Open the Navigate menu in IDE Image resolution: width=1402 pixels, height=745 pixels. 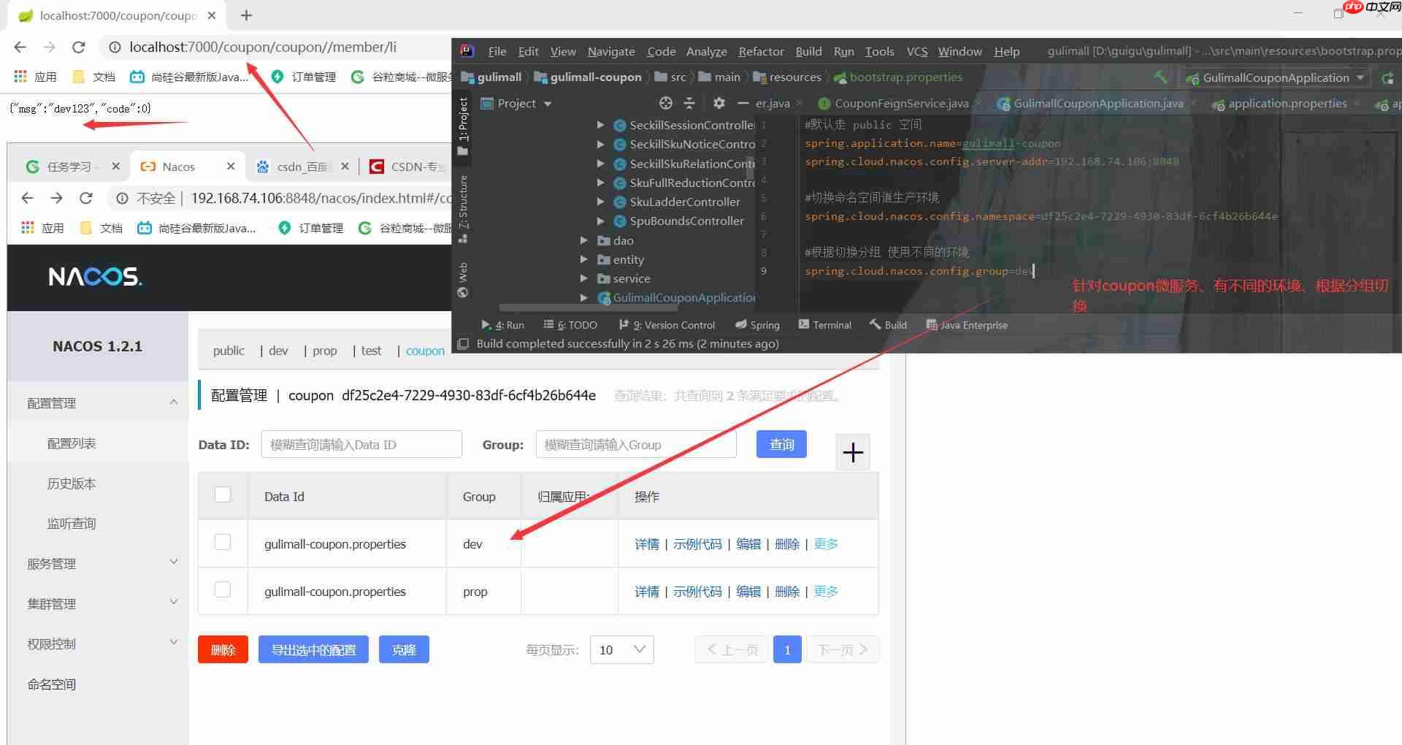611,51
